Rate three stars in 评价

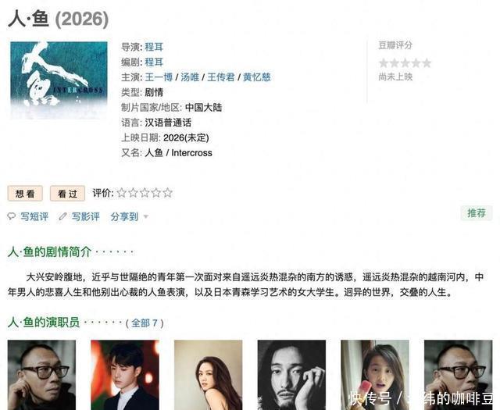click(x=145, y=193)
